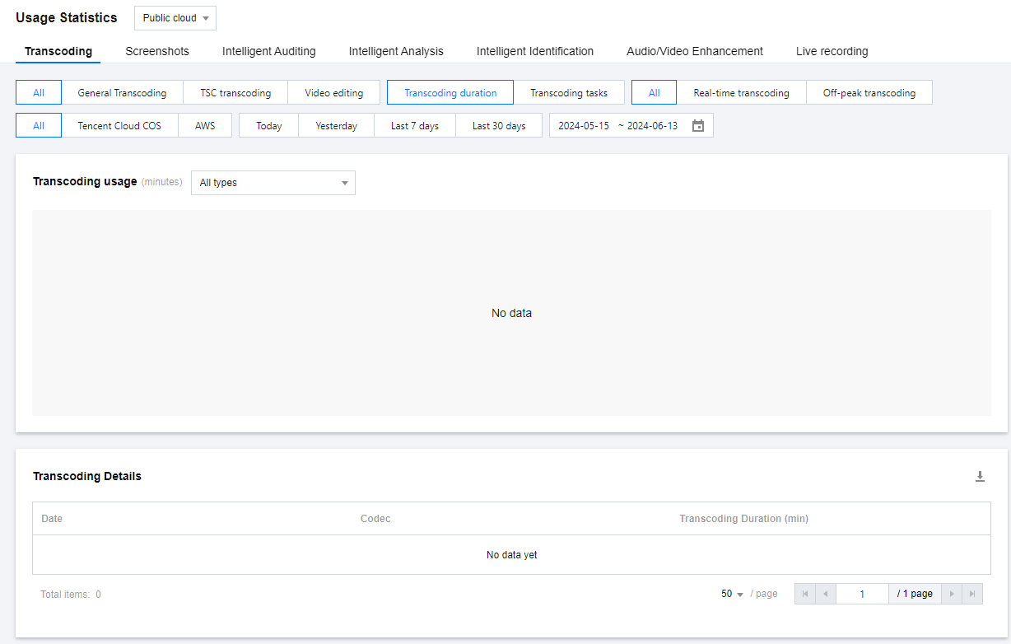Go to first page pagination icon

click(804, 594)
